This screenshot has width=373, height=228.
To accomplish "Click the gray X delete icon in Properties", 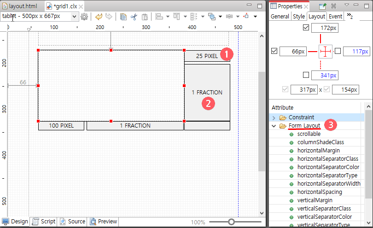I will coord(334,6).
